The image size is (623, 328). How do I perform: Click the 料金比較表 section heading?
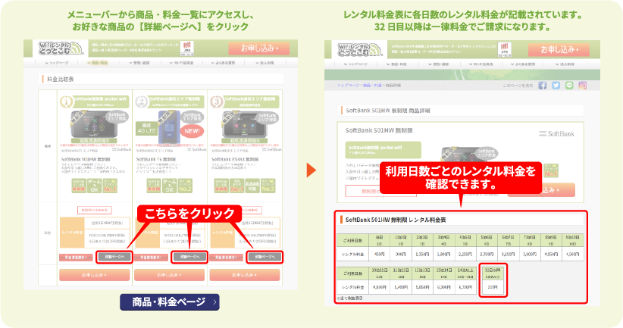[61, 79]
